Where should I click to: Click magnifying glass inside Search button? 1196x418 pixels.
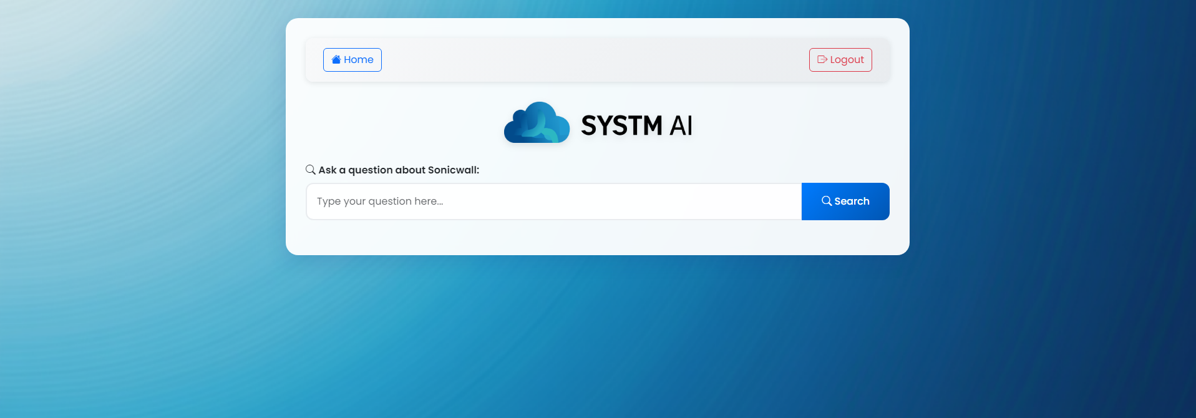tap(827, 201)
